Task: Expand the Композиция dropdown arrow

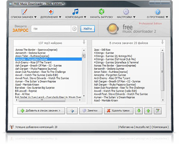Action: tap(85, 17)
